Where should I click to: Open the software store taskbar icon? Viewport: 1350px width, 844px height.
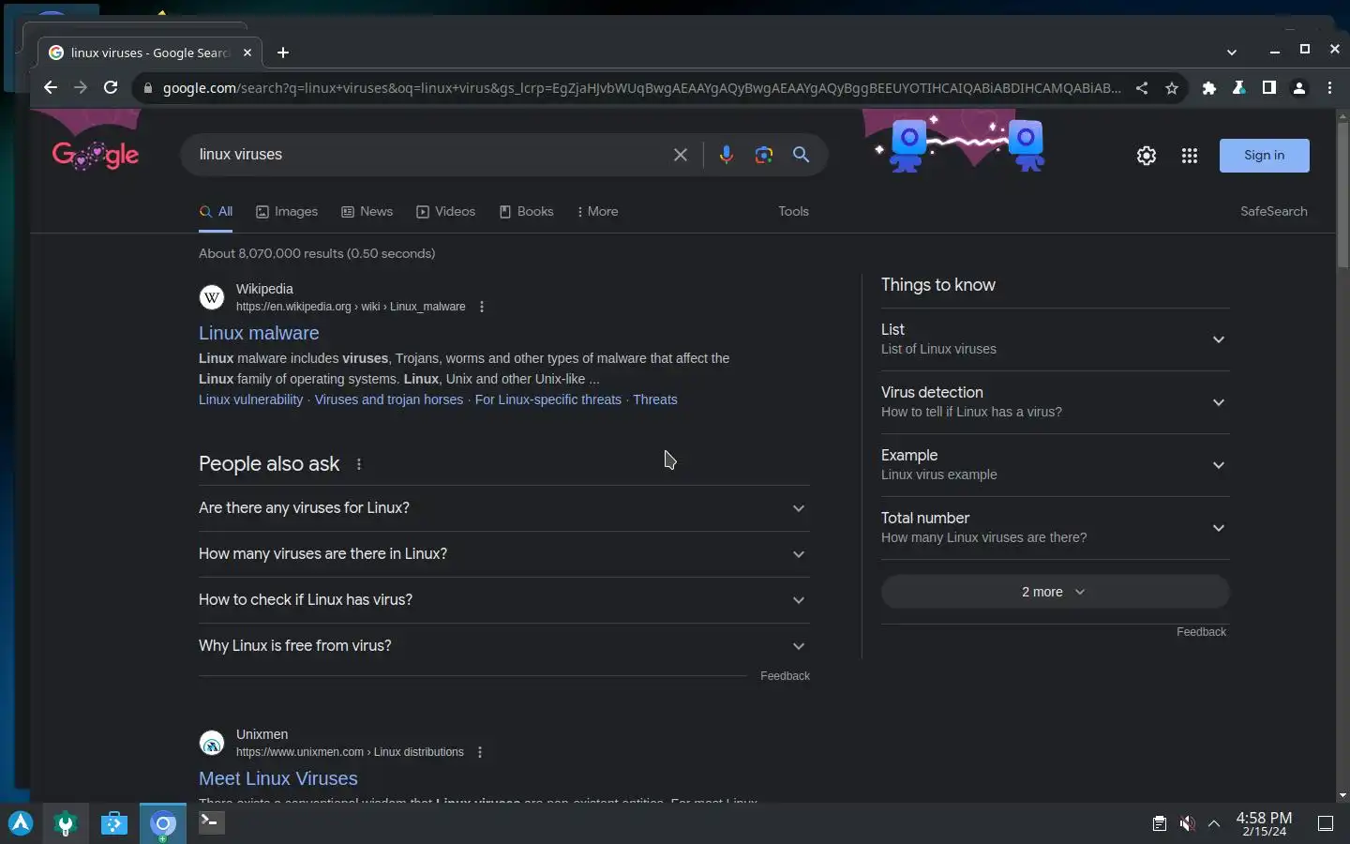point(114,823)
